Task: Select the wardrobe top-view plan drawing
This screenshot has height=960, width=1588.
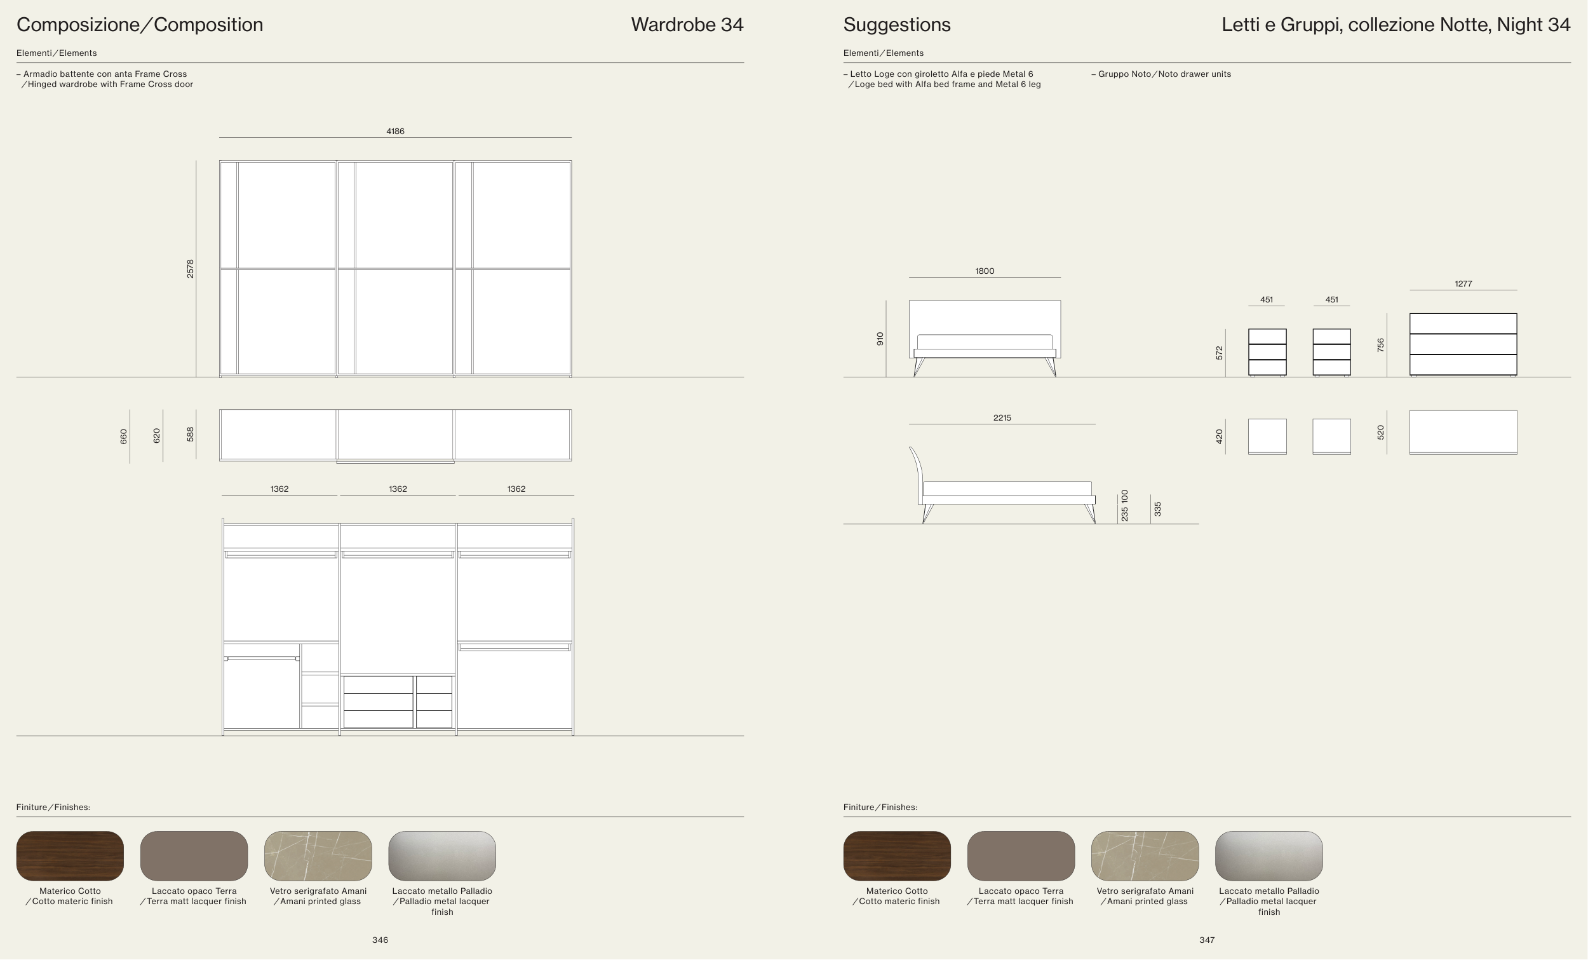Action: (x=395, y=435)
